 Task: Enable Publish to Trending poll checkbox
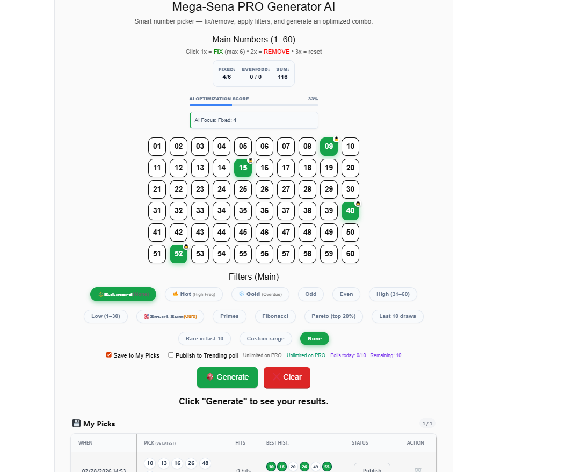171,355
